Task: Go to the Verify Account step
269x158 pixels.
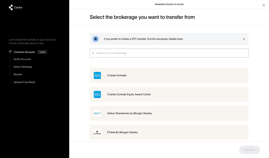Action: point(22,59)
